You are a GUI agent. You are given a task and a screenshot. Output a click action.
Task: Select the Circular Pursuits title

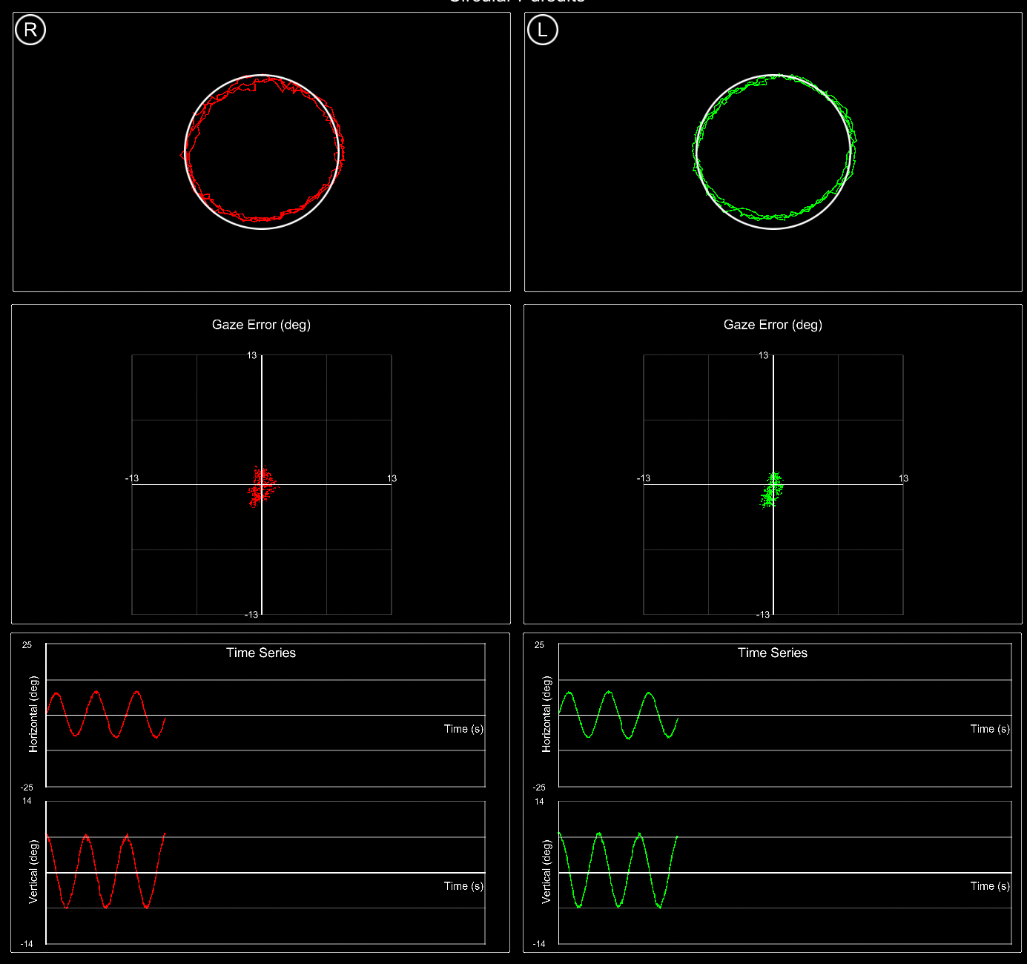click(515, 2)
